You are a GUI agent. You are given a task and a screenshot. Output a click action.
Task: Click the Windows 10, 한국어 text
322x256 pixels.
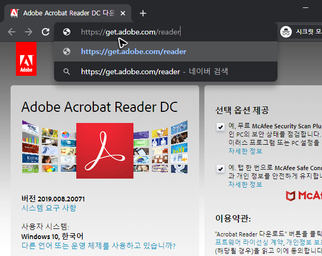(x=52, y=236)
